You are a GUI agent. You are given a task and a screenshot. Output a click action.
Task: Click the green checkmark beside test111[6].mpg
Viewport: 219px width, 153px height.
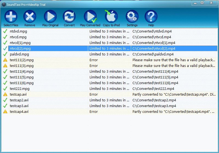coord(5,83)
